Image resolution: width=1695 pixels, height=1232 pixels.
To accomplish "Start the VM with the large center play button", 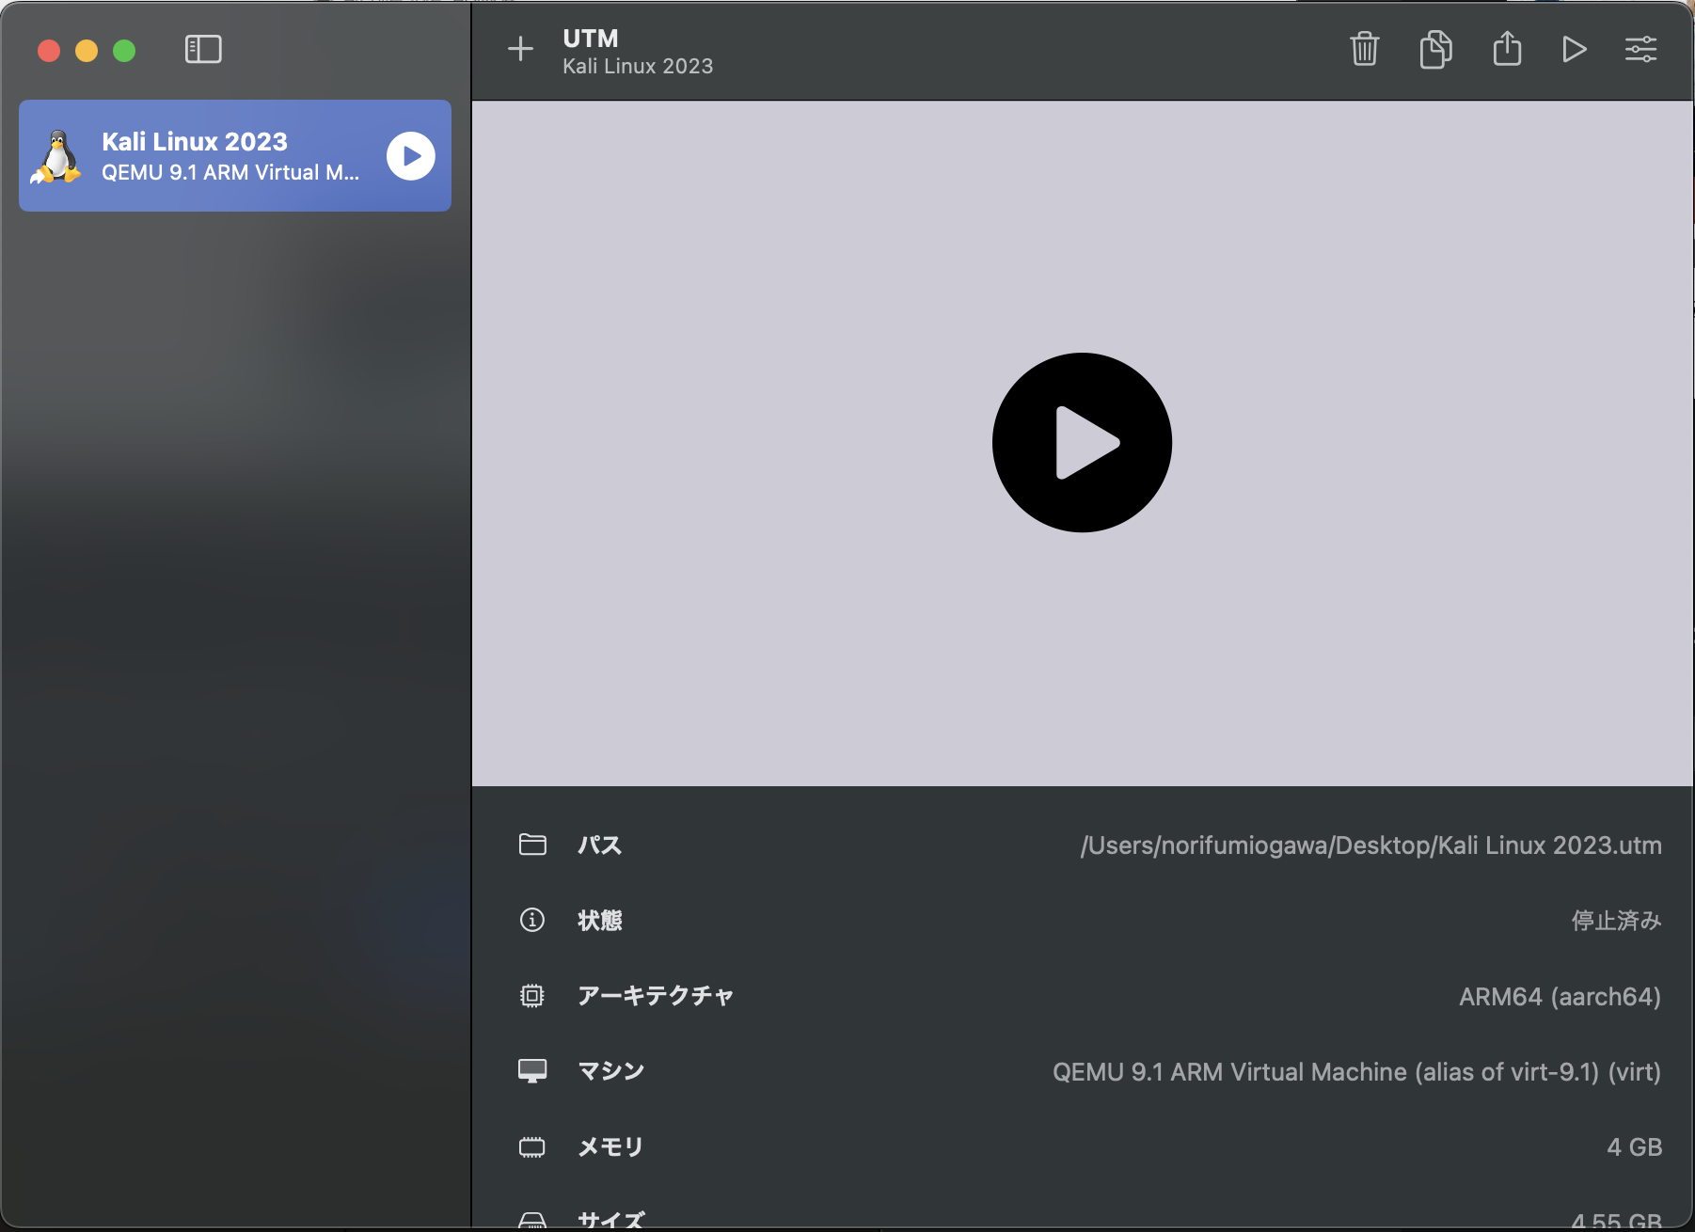I will (1082, 442).
